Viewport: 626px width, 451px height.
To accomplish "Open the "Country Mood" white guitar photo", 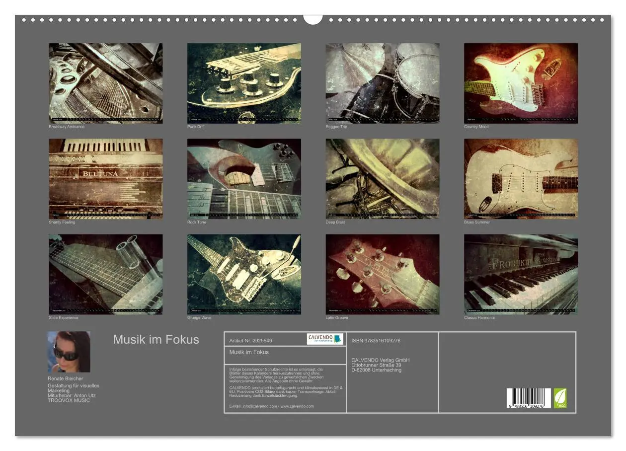I will [520, 83].
